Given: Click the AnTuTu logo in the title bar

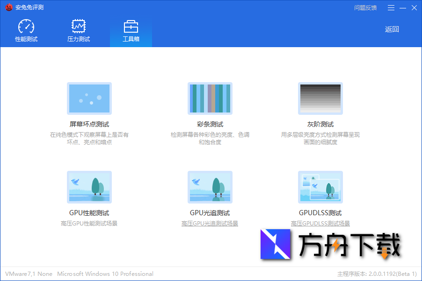Looking at the screenshot, I should [9, 7].
